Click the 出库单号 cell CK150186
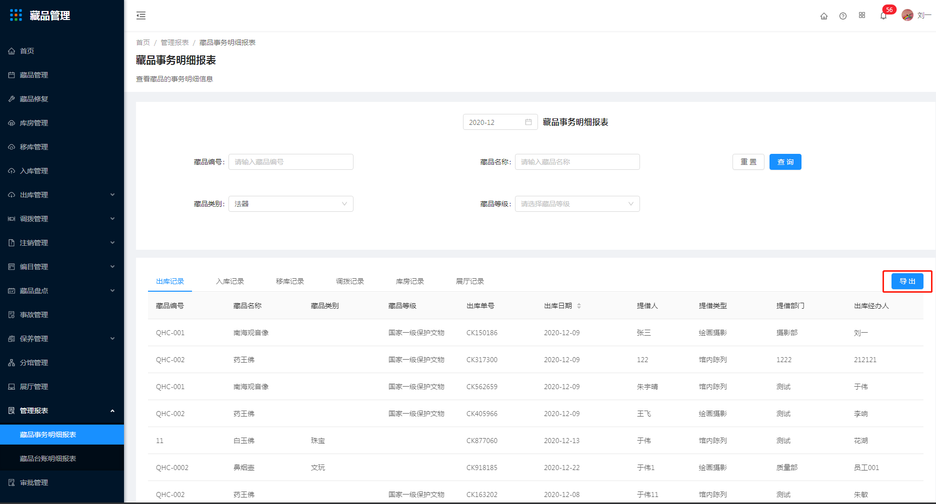The width and height of the screenshot is (936, 504). 482,333
